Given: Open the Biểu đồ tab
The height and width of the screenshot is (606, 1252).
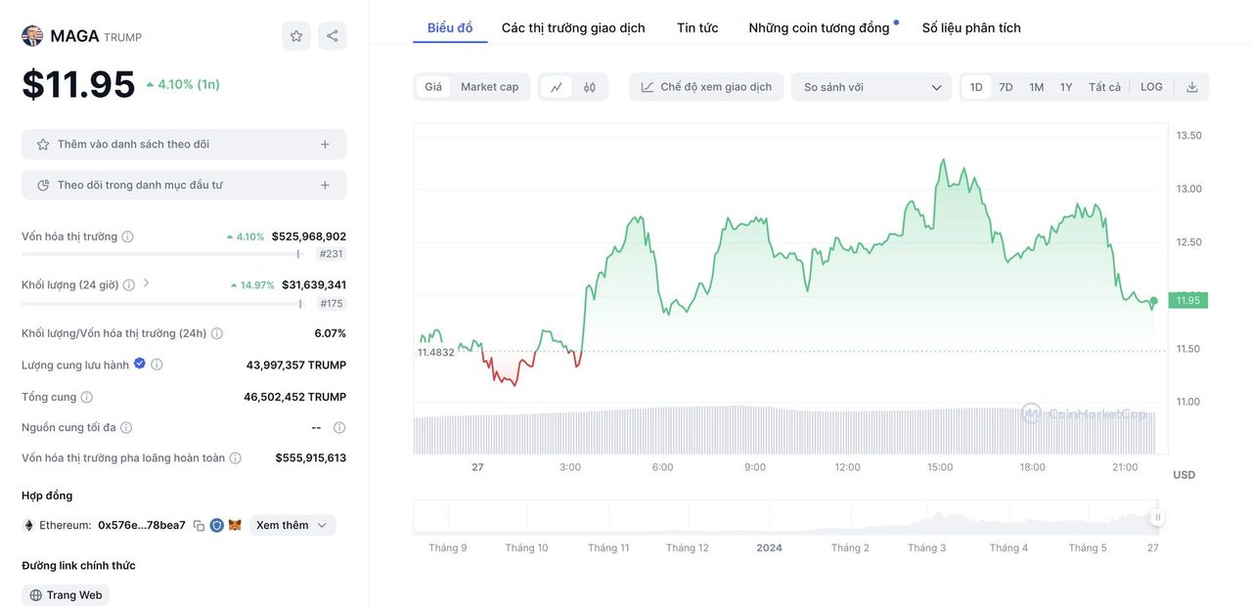Looking at the screenshot, I should (x=450, y=27).
